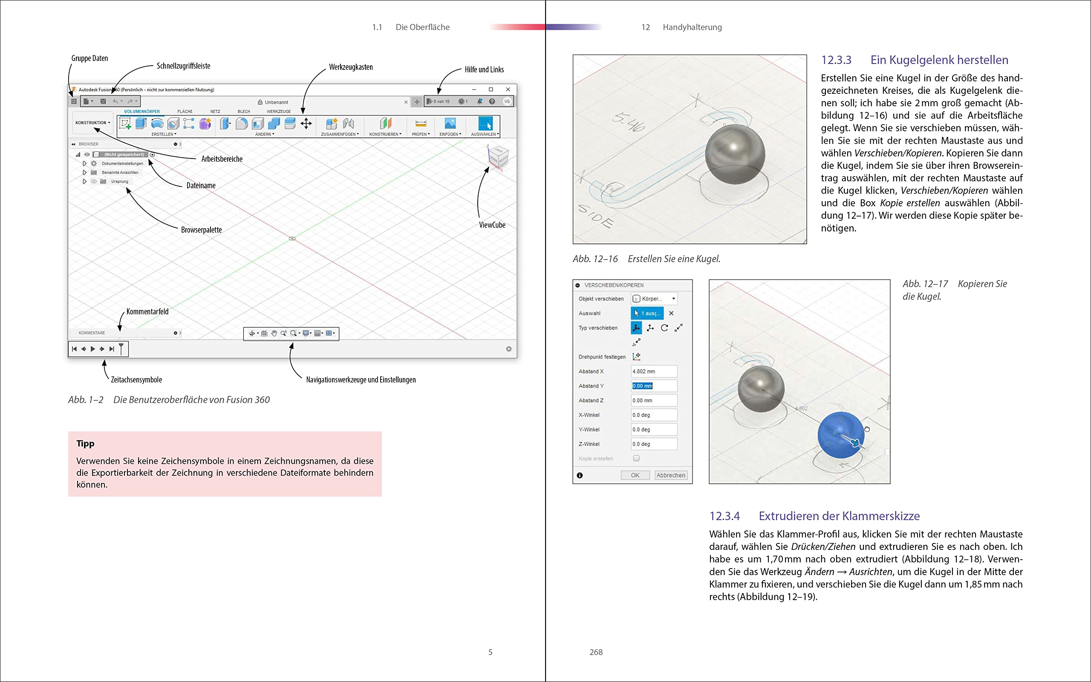
Task: Open the Objekt verschieben Körper dropdown
Action: [654, 299]
